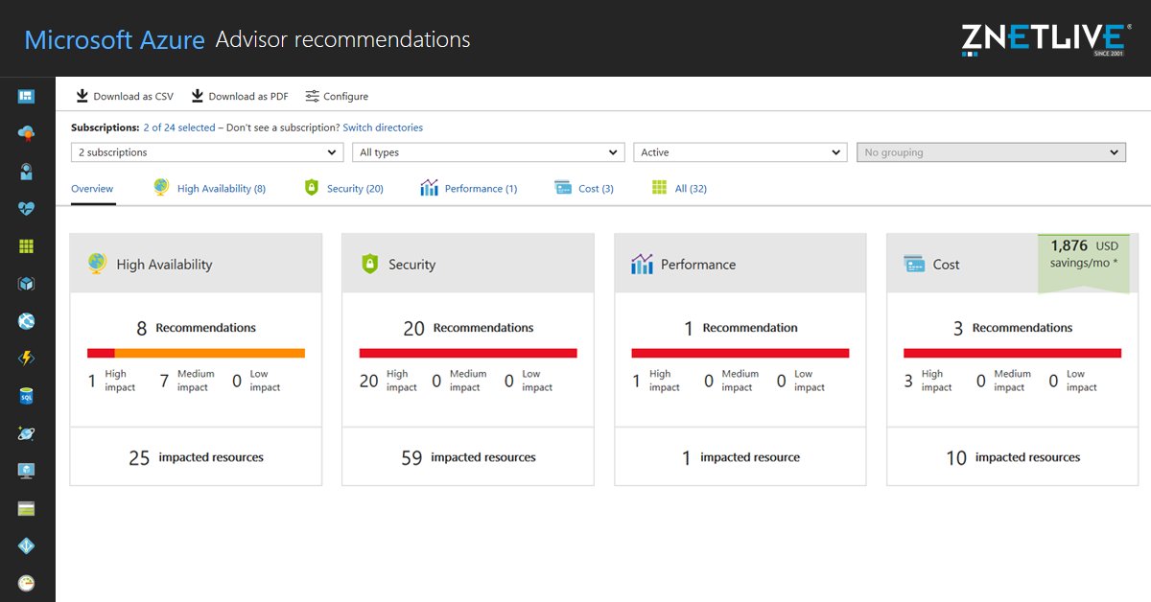Click '1 impacted resource'

740,458
